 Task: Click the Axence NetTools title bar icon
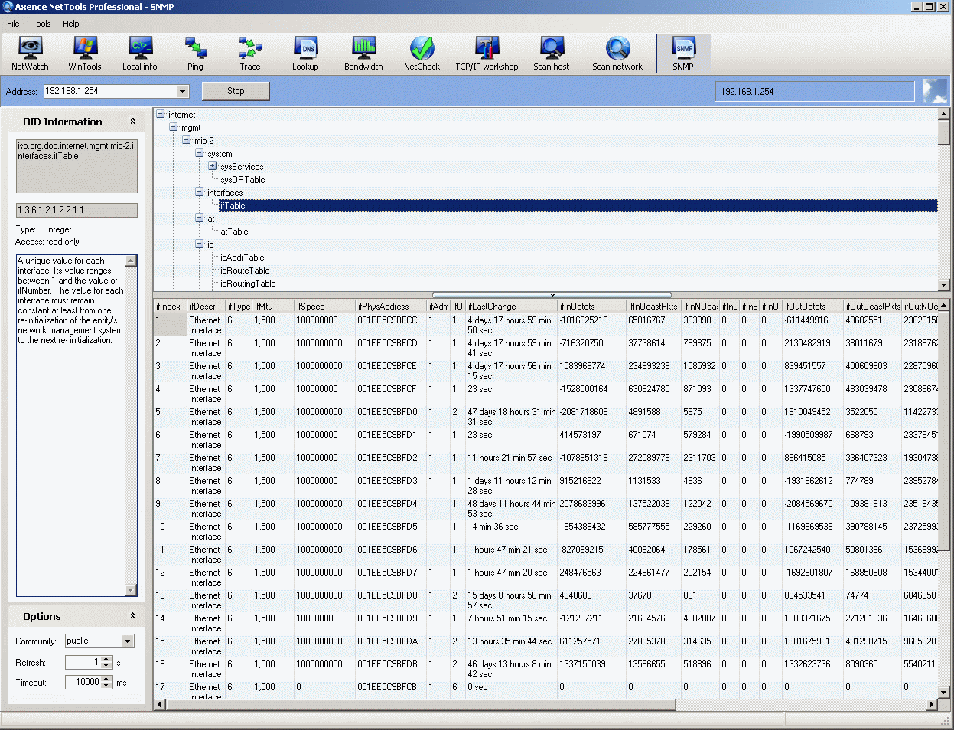point(7,6)
